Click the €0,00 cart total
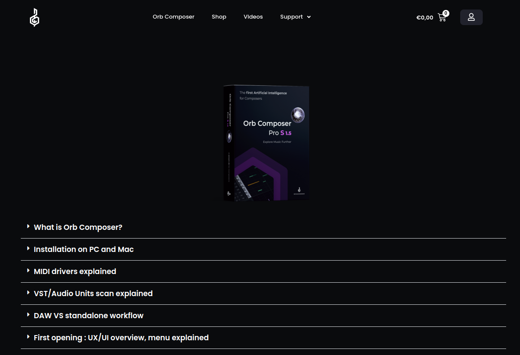This screenshot has width=520, height=355. click(425, 18)
